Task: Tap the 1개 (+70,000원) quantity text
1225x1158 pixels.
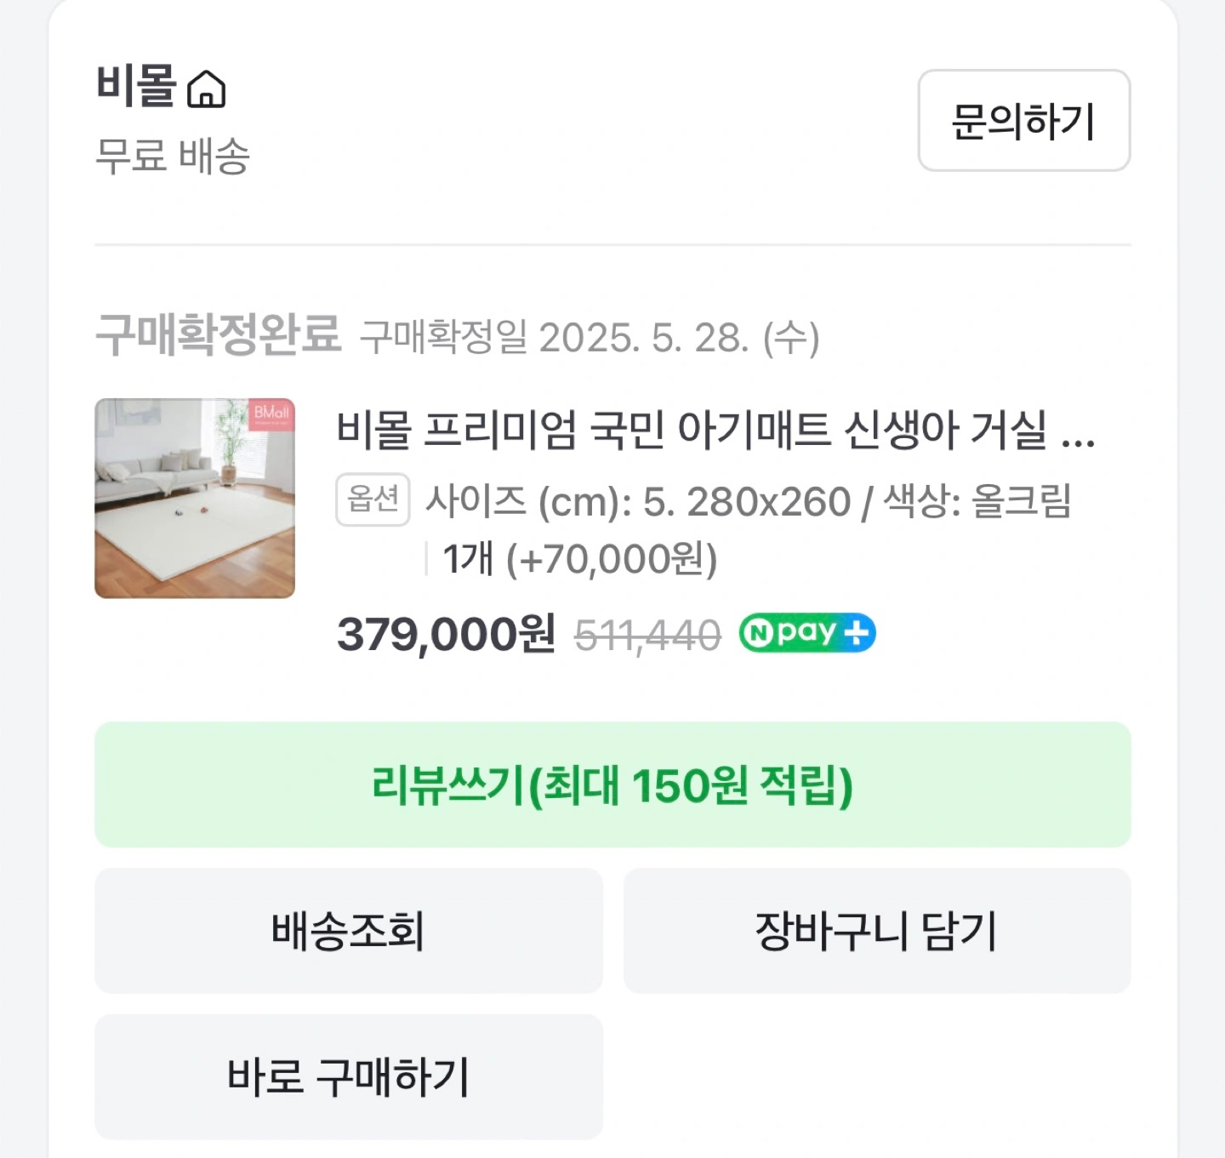Action: [580, 559]
